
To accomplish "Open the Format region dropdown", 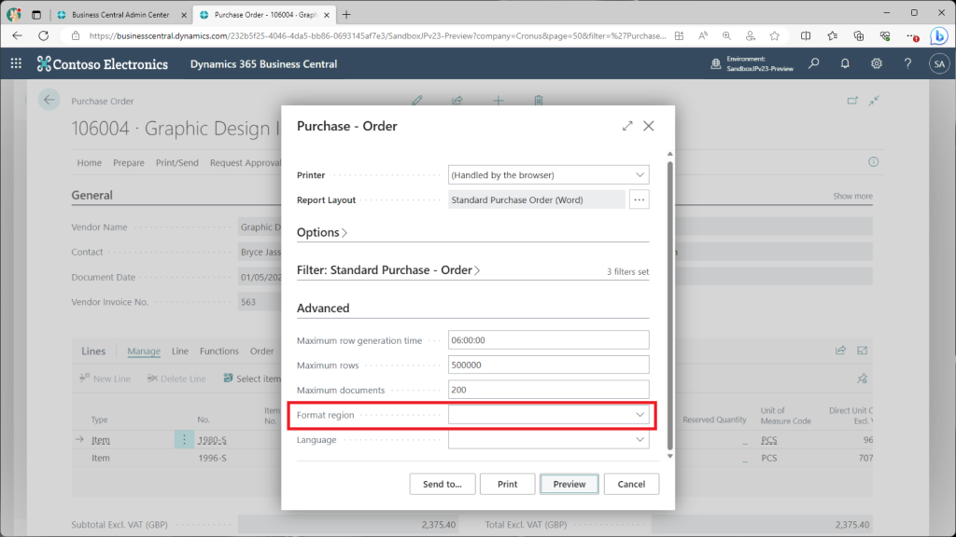I will coord(548,414).
